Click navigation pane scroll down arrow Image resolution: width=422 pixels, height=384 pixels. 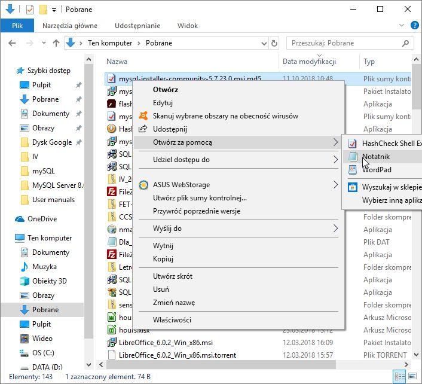89,365
